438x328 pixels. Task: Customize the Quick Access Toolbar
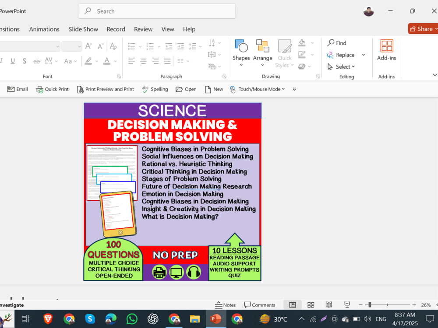(x=294, y=89)
